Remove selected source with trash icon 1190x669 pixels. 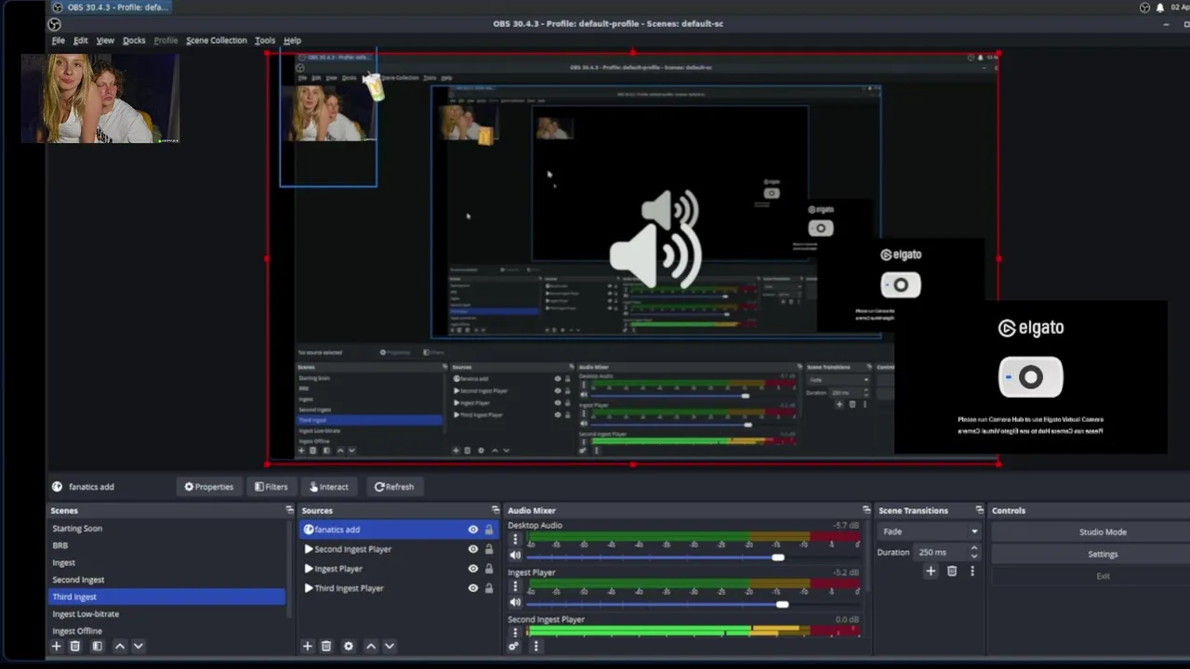click(326, 646)
